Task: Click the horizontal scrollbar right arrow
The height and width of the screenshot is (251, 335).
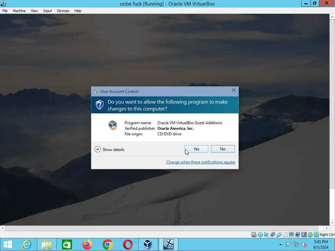Action: click(x=326, y=228)
